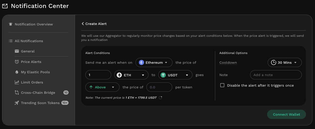This screenshot has height=129, width=315.
Task: Click the Limit Orders chart icon
Action: (x=17, y=82)
